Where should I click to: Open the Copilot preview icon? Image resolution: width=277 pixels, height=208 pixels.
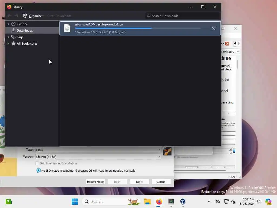268,201
